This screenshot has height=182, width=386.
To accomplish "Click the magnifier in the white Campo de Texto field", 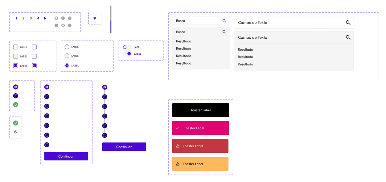I will [x=348, y=23].
